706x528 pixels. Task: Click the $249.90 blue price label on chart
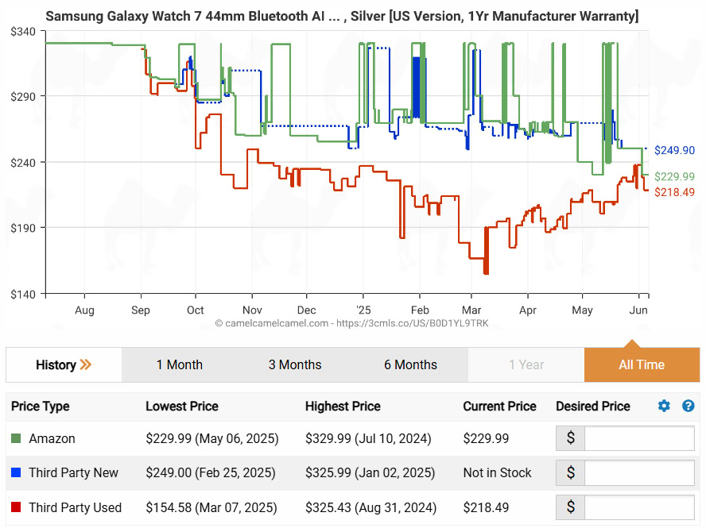coord(674,151)
